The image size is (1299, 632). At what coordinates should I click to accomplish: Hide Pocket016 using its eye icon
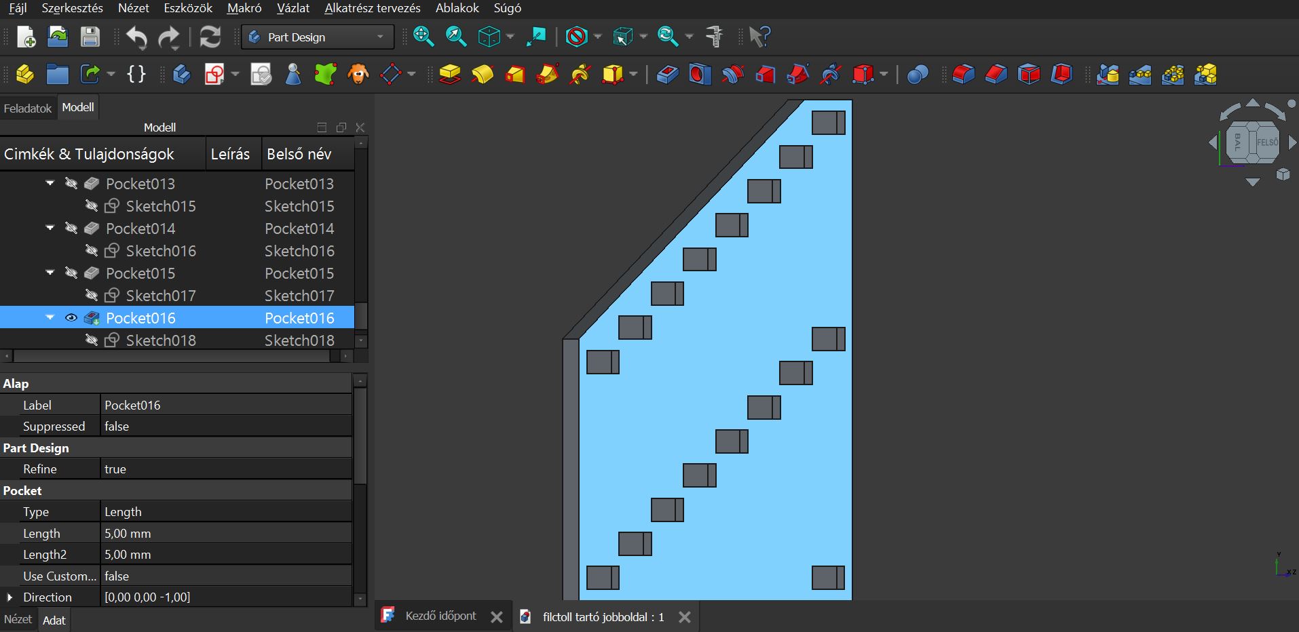[71, 318]
